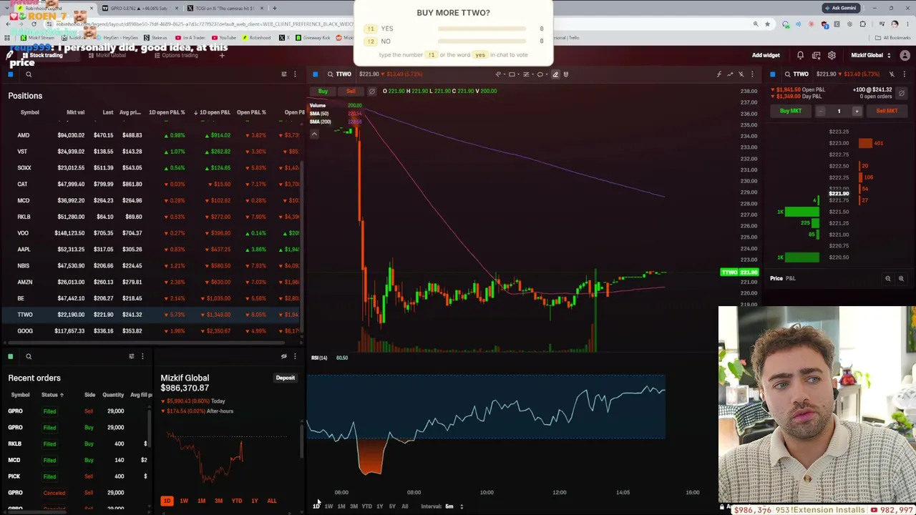Click the ladder widget unlink icon
This screenshot has width=916, height=515.
tap(892, 74)
